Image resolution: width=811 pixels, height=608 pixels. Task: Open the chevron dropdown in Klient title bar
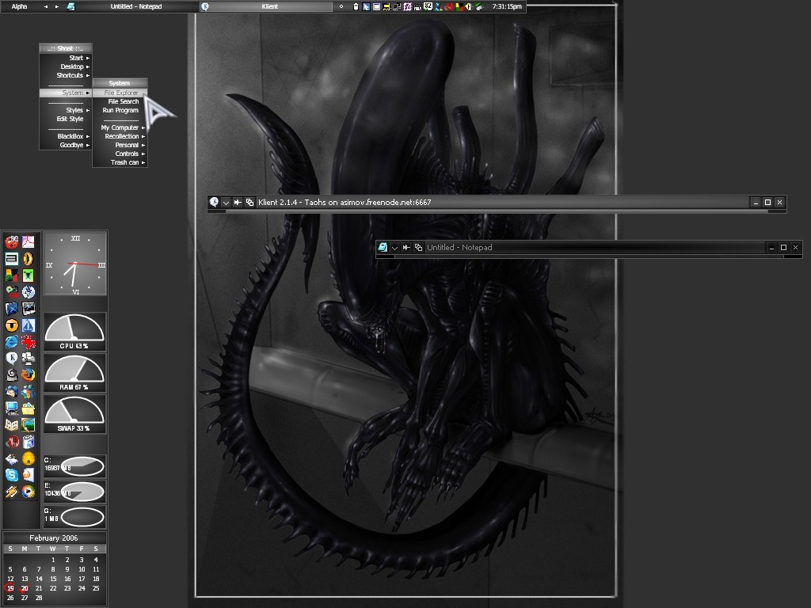tap(226, 203)
